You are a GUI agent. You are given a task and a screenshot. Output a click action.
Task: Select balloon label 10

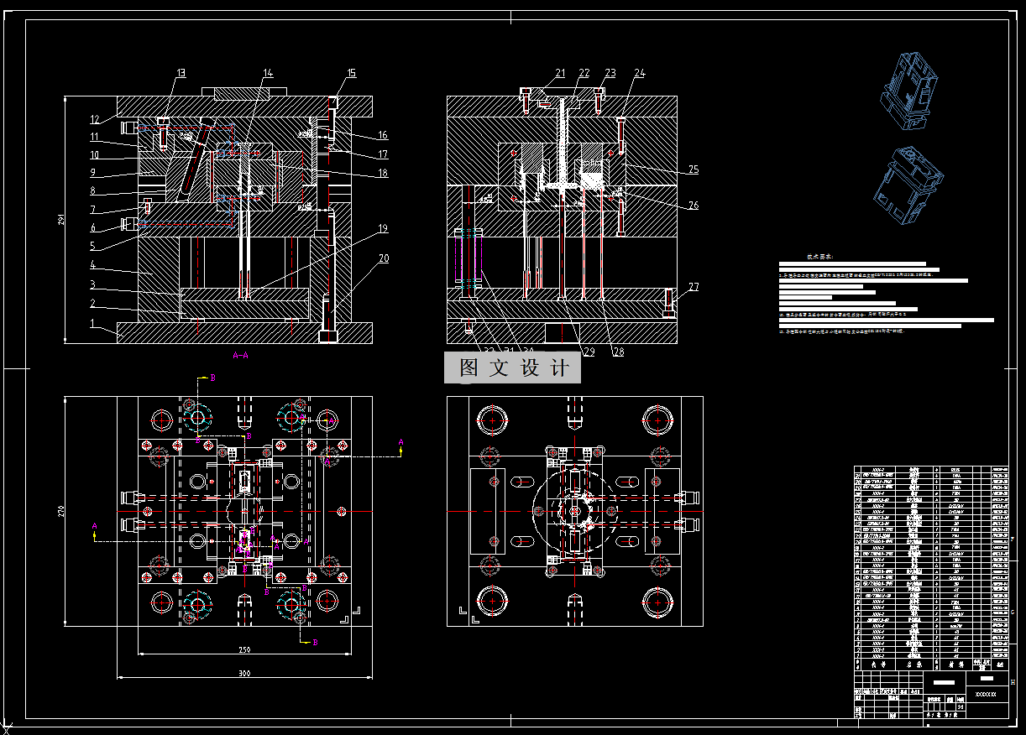[x=95, y=155]
